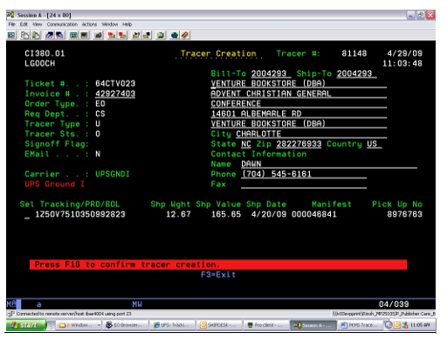
Task: Click the Country field US
Action: click(374, 144)
